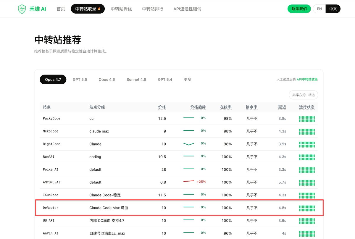Click Claude Code Max 满血 group cell
The height and width of the screenshot is (239, 355).
[109, 208]
